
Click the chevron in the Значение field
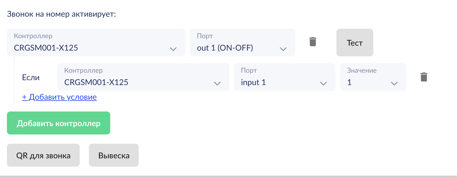[x=394, y=84]
